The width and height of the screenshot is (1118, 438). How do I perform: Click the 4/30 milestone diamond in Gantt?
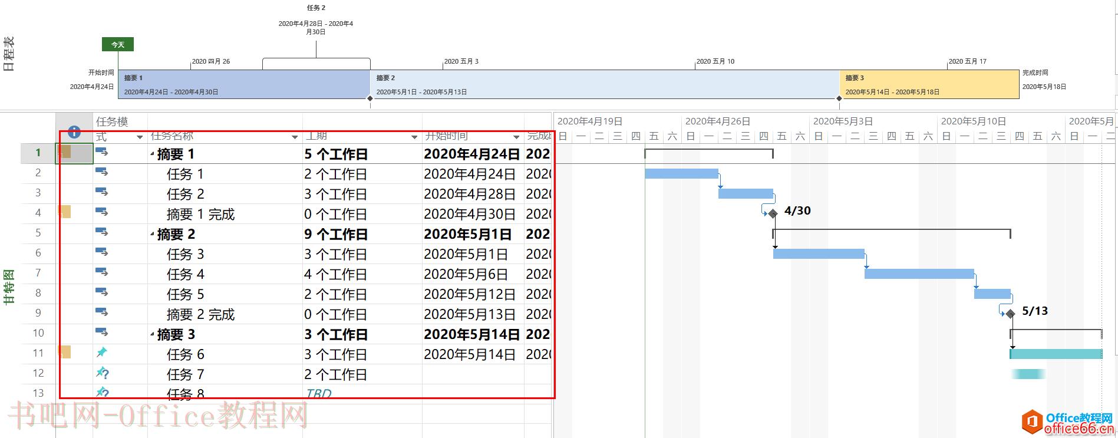click(x=773, y=213)
